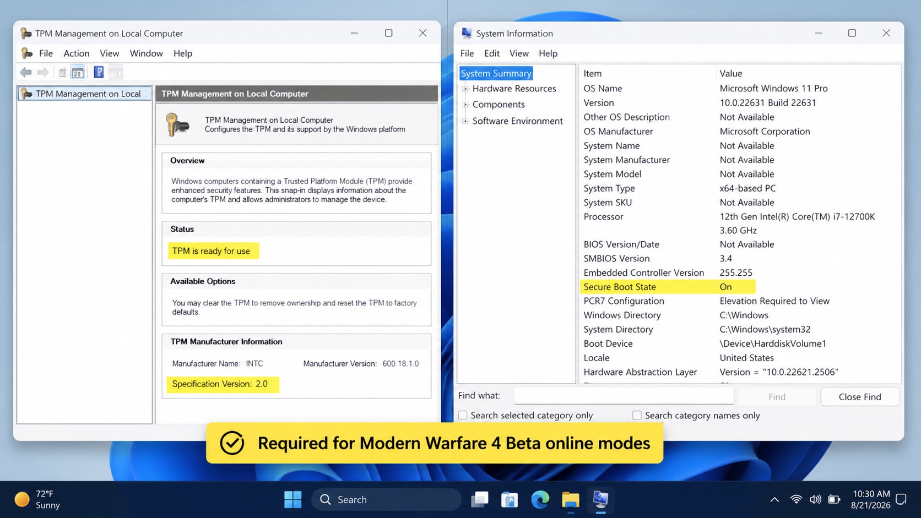
Task: Open Wi-Fi network tray icon
Action: (x=796, y=499)
